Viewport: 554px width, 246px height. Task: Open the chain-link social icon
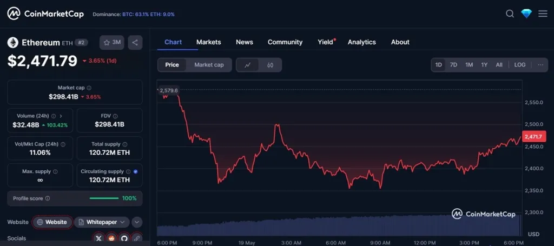pos(137,238)
